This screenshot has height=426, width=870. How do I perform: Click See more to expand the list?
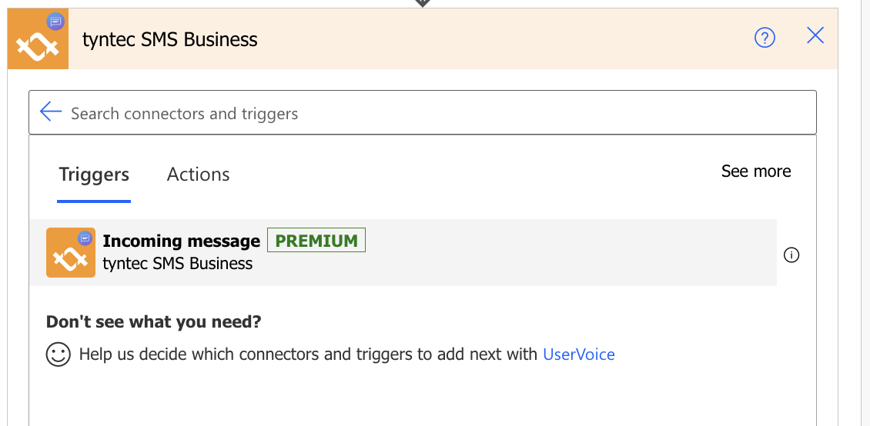[756, 171]
